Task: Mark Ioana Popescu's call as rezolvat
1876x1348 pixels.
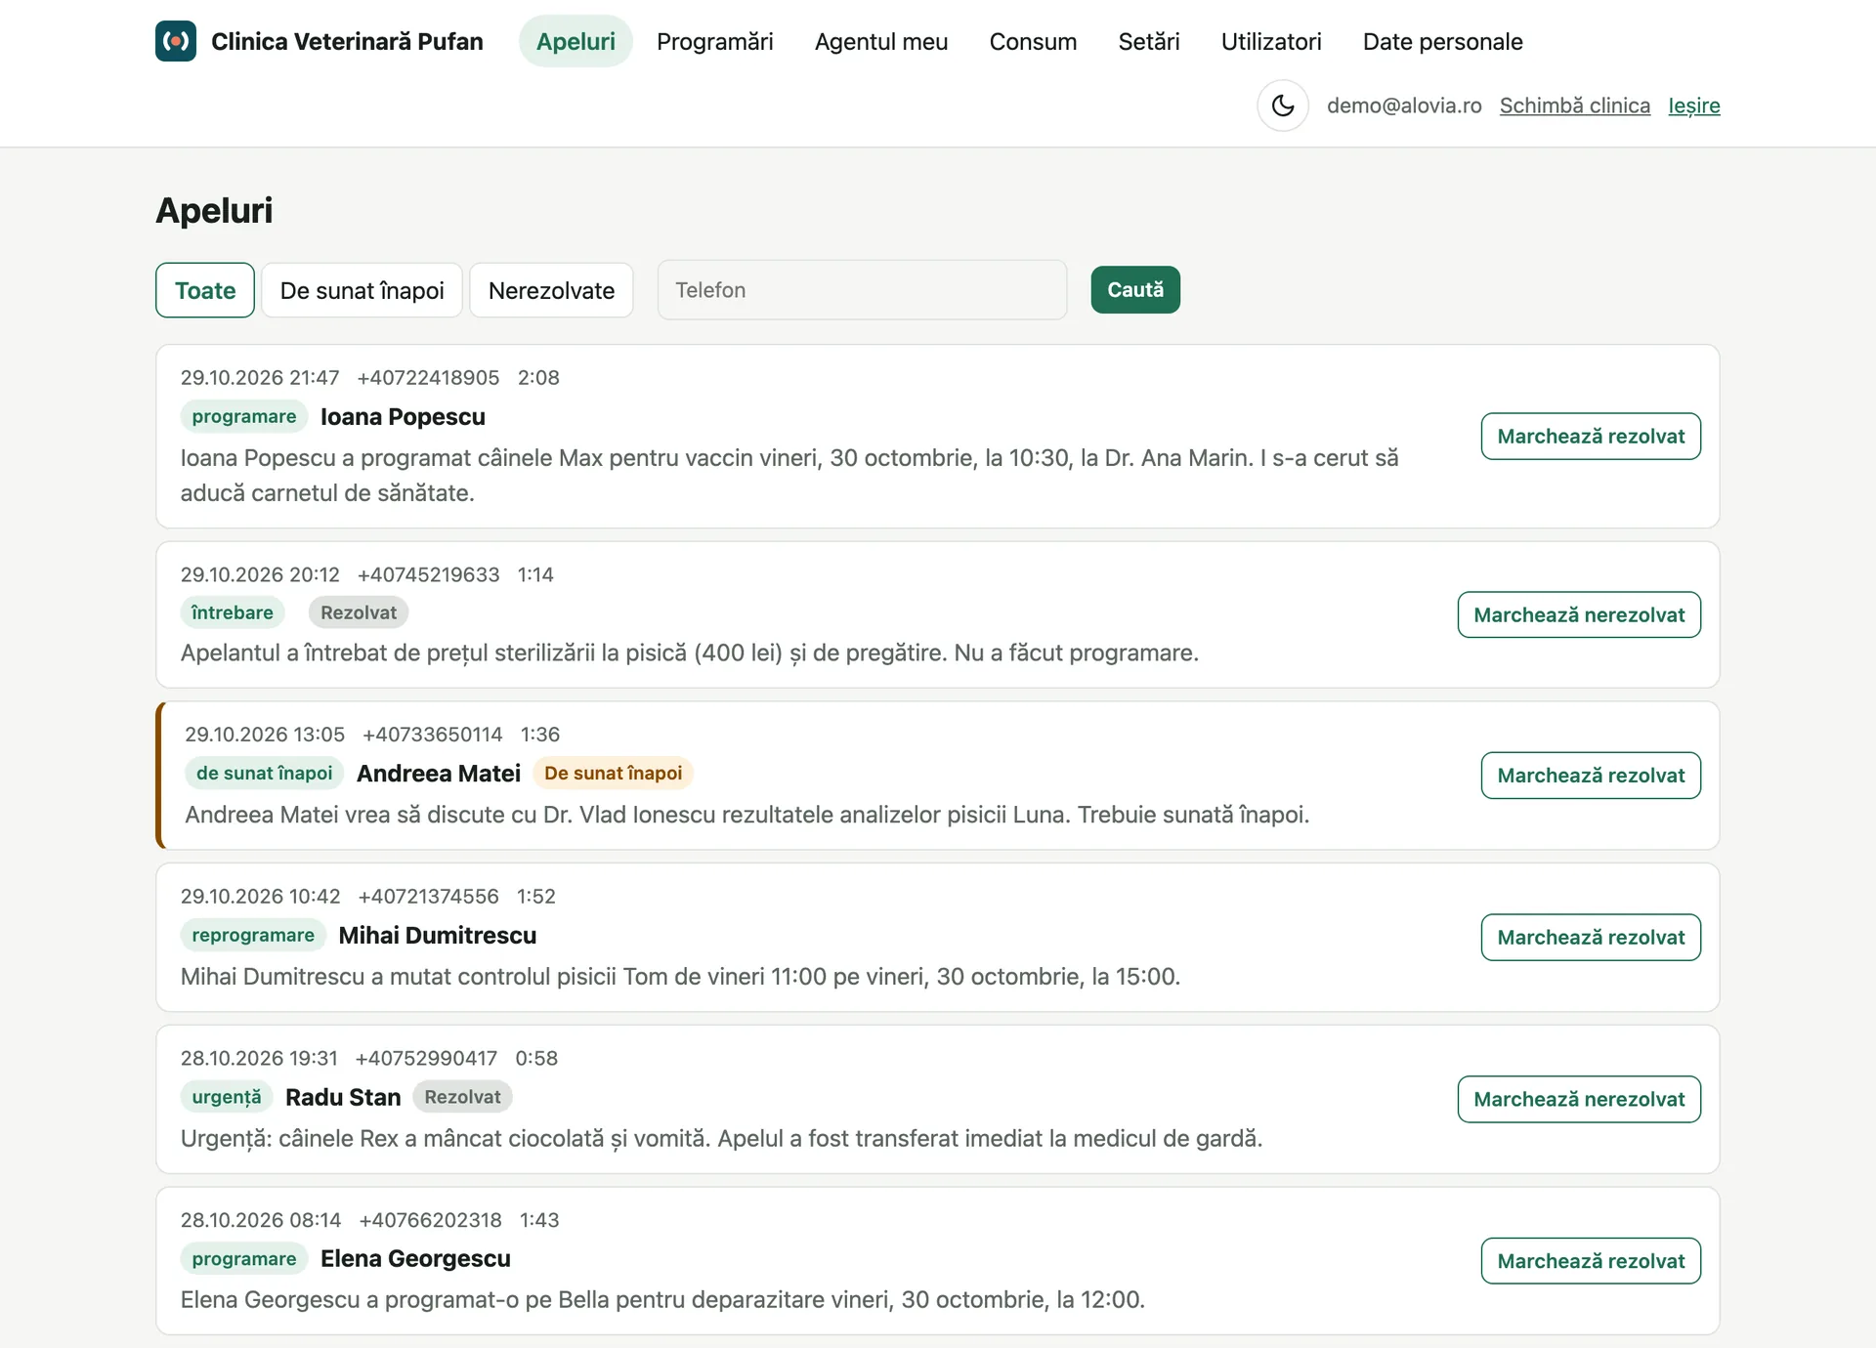Action: (1591, 437)
